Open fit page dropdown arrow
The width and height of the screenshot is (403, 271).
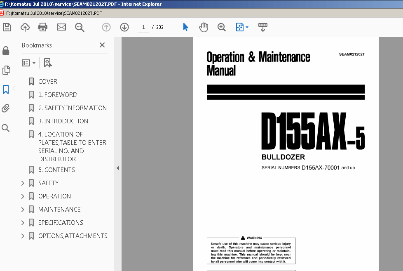click(247, 27)
